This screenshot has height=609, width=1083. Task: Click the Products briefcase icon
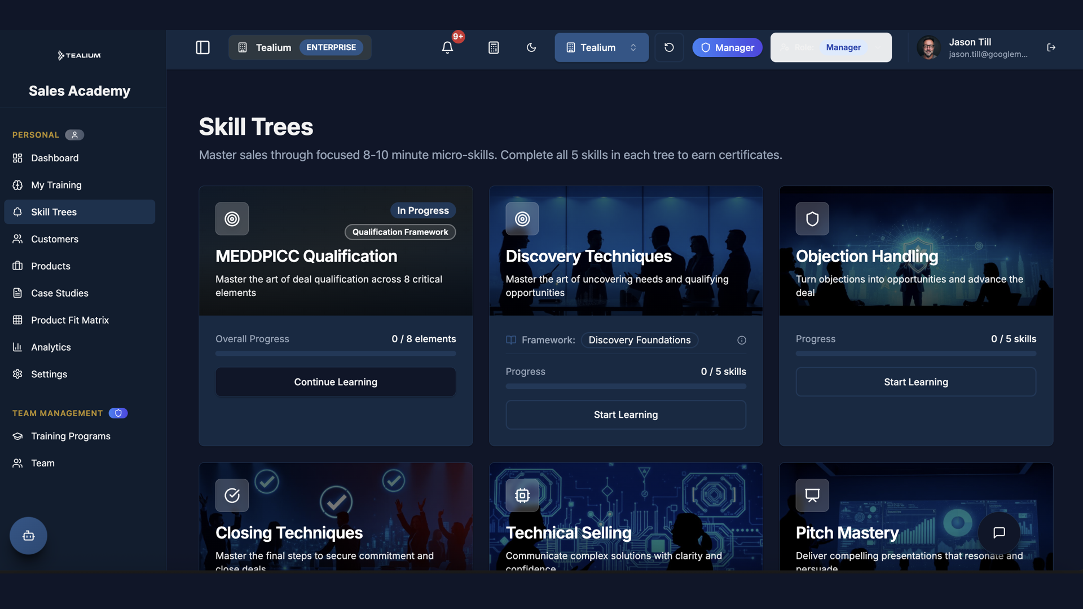17,266
